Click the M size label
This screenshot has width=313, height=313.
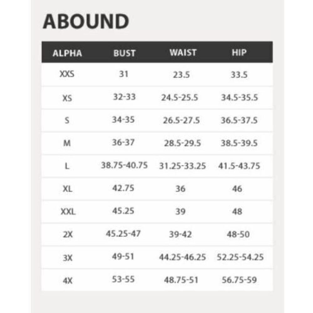(x=67, y=143)
